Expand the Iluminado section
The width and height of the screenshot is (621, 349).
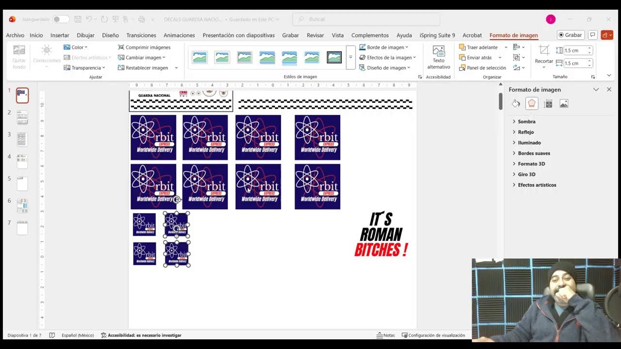[x=526, y=143]
